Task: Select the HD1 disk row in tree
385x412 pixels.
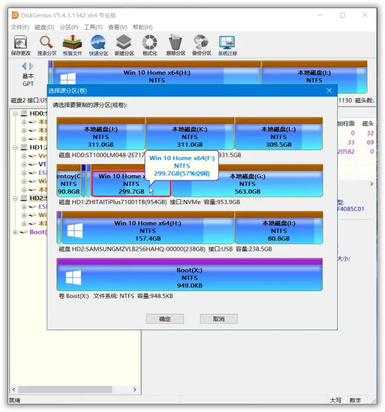Action: click(x=34, y=147)
